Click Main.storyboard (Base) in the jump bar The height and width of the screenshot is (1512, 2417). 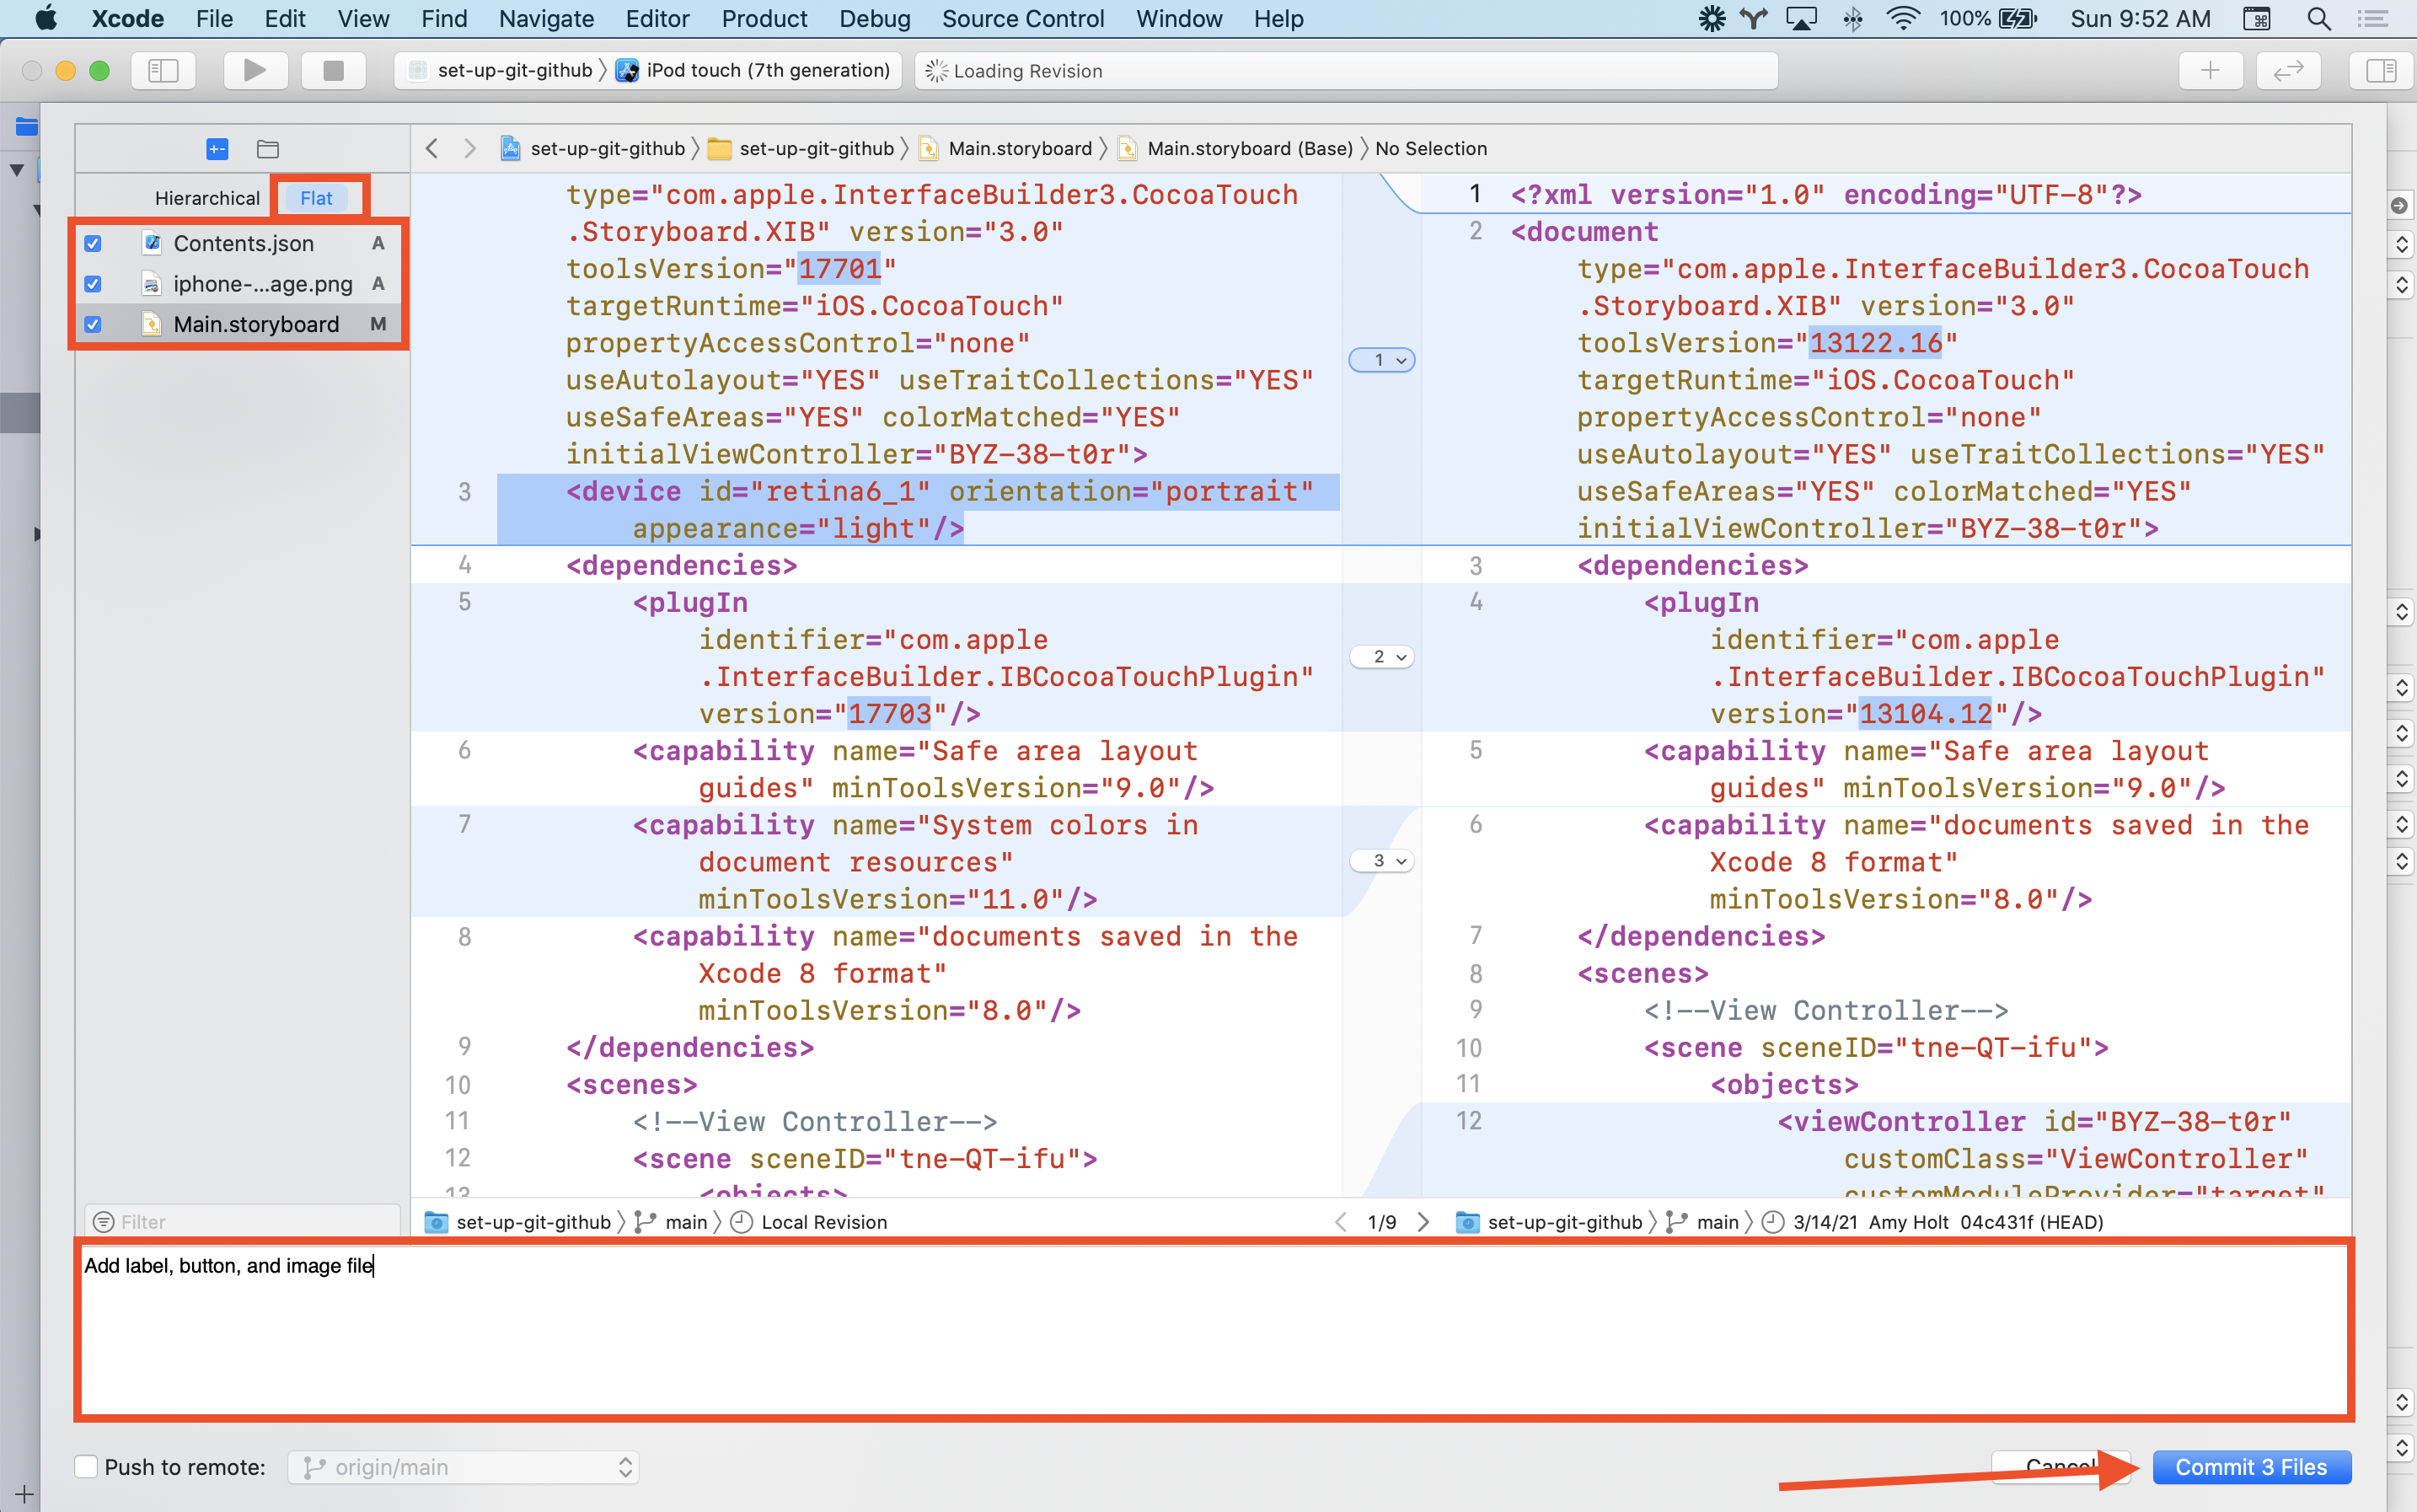coord(1235,149)
